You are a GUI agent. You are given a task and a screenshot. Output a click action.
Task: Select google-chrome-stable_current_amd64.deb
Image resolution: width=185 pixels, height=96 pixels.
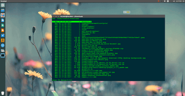point(87,66)
